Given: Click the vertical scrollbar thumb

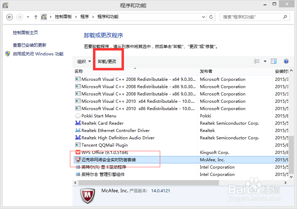Looking at the screenshot, I should (x=291, y=154).
